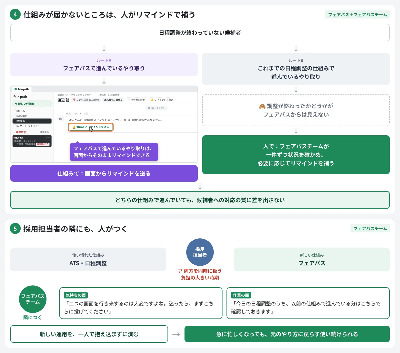The width and height of the screenshot is (400, 353).
Task: Click the 新しい仕組み フェアパス box
Action: point(312,259)
